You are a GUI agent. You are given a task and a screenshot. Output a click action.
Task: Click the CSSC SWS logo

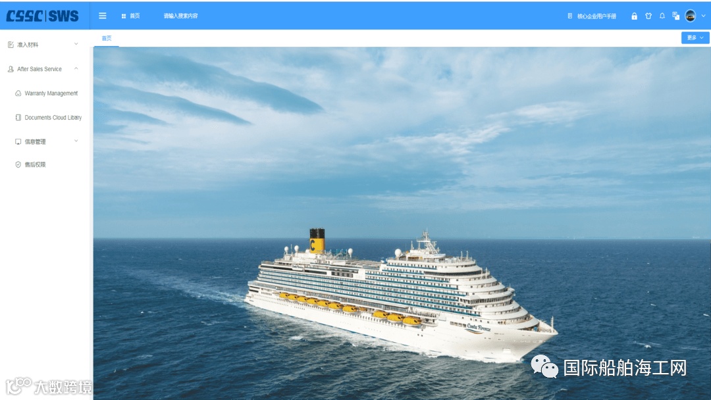coord(42,16)
